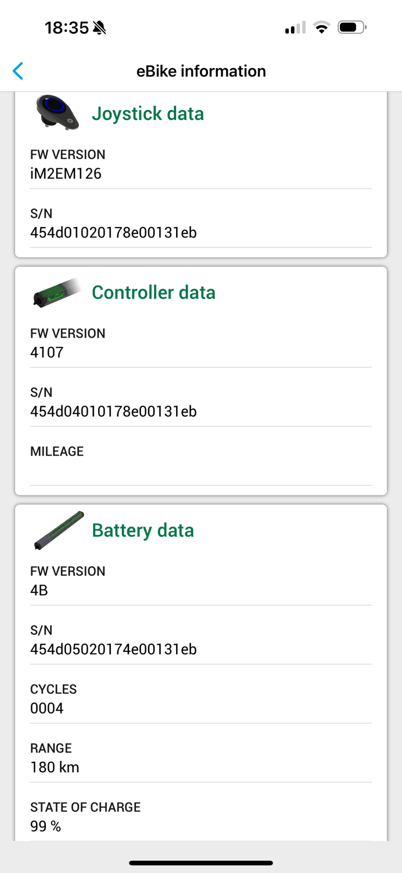
Task: Tap the battery level status icon
Action: (351, 27)
